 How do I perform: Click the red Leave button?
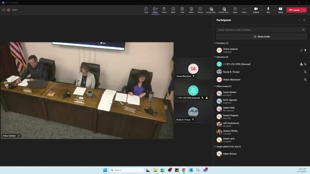(x=294, y=10)
